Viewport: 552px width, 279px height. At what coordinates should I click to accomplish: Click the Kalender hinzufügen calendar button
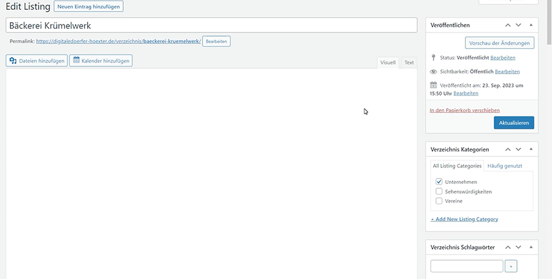pos(101,61)
